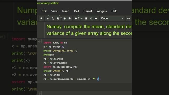Restart the kernel with circular arrow

pyautogui.click(x=91, y=18)
